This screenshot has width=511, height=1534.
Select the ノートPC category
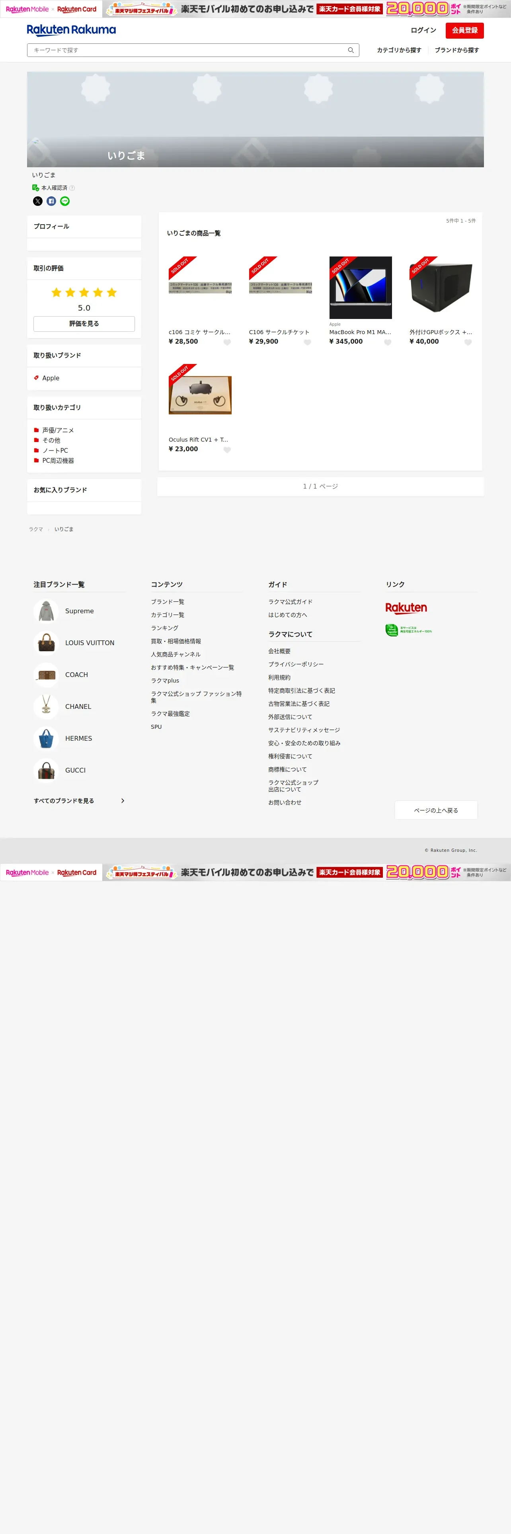click(55, 451)
